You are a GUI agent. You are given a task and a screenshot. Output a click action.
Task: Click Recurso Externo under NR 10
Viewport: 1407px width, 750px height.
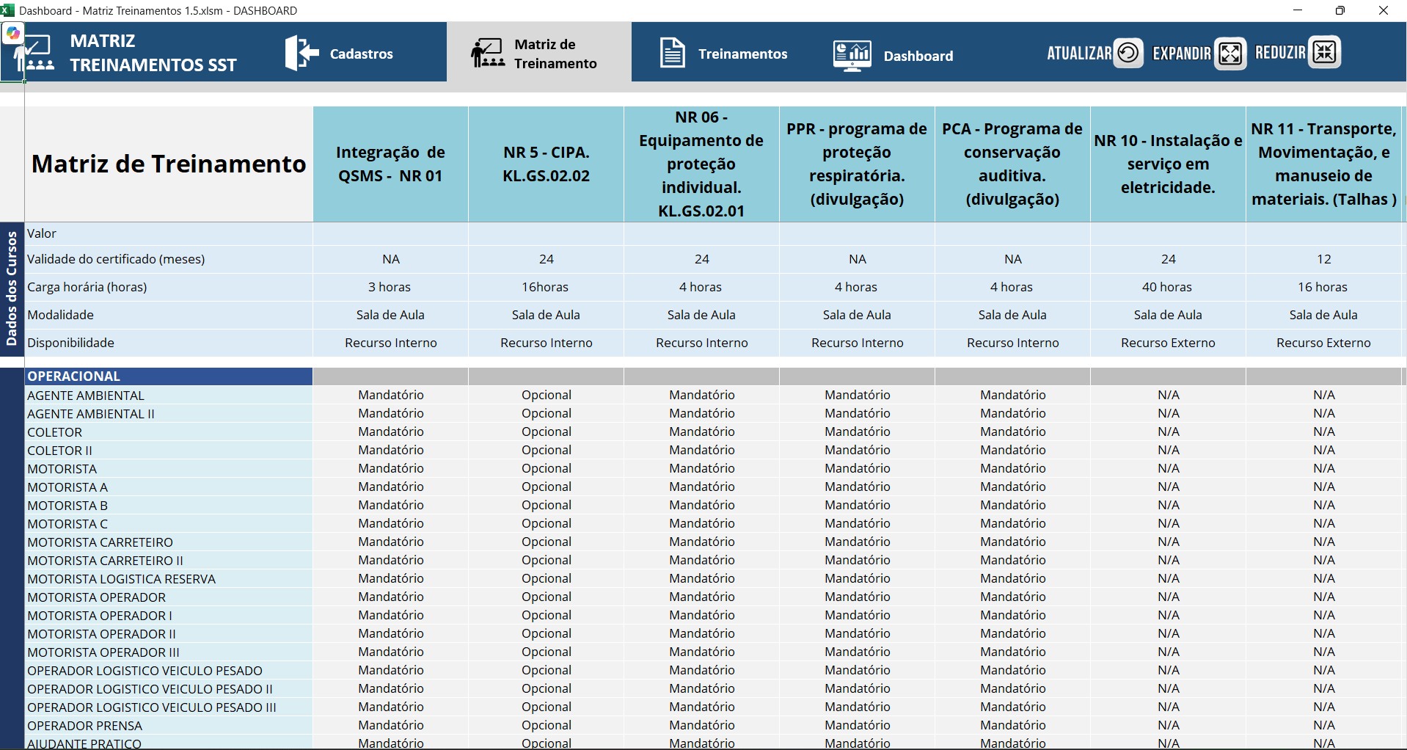(1168, 343)
